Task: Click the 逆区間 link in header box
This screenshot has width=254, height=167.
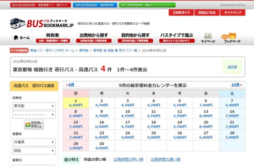Action: pos(232,67)
